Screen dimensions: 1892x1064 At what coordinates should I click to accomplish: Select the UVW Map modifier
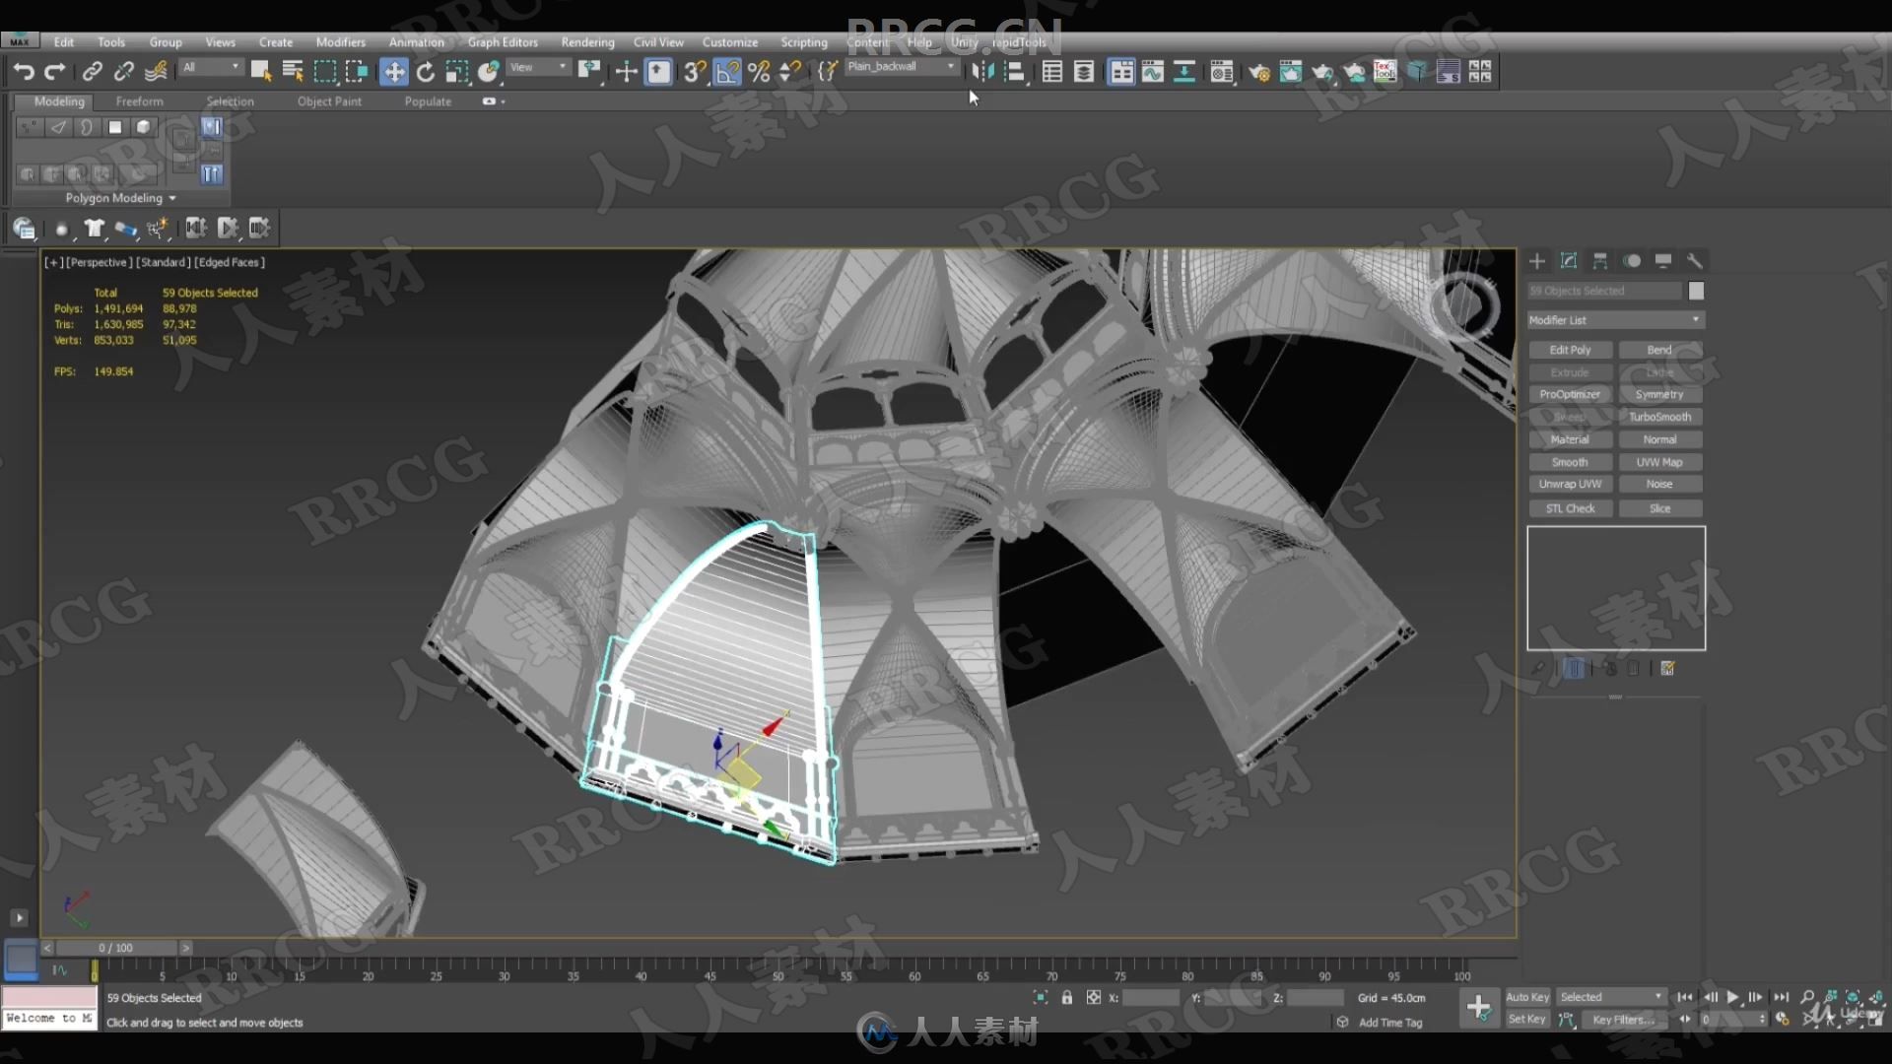[x=1660, y=461]
